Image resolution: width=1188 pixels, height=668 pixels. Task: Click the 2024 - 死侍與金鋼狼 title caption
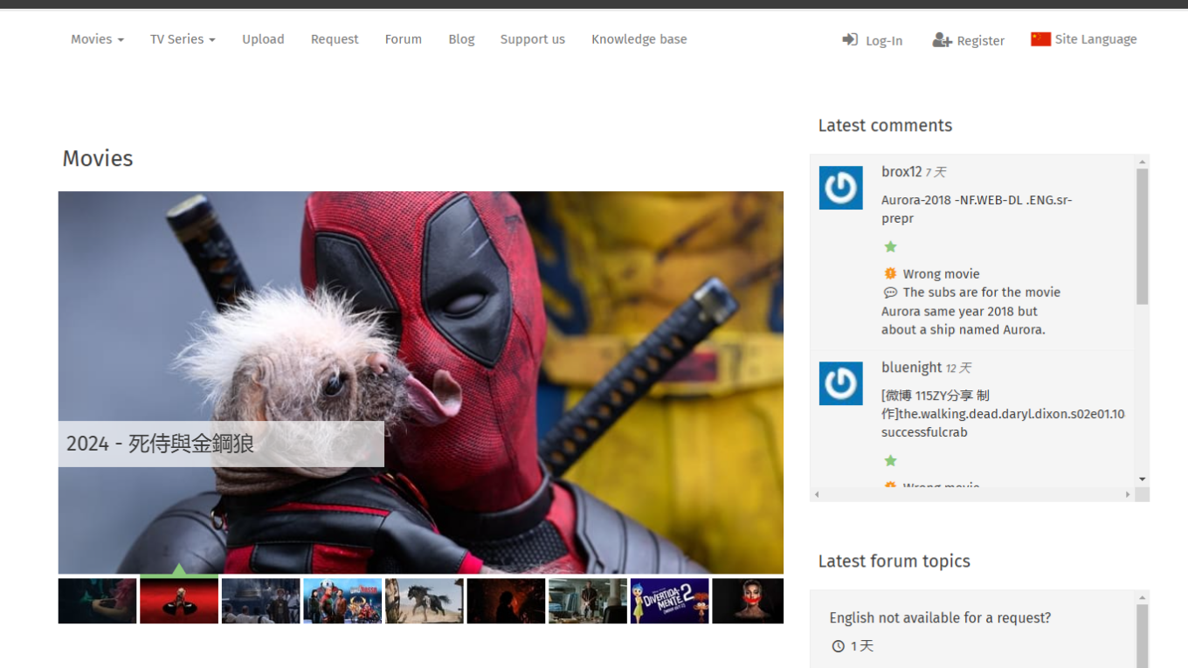click(x=221, y=444)
